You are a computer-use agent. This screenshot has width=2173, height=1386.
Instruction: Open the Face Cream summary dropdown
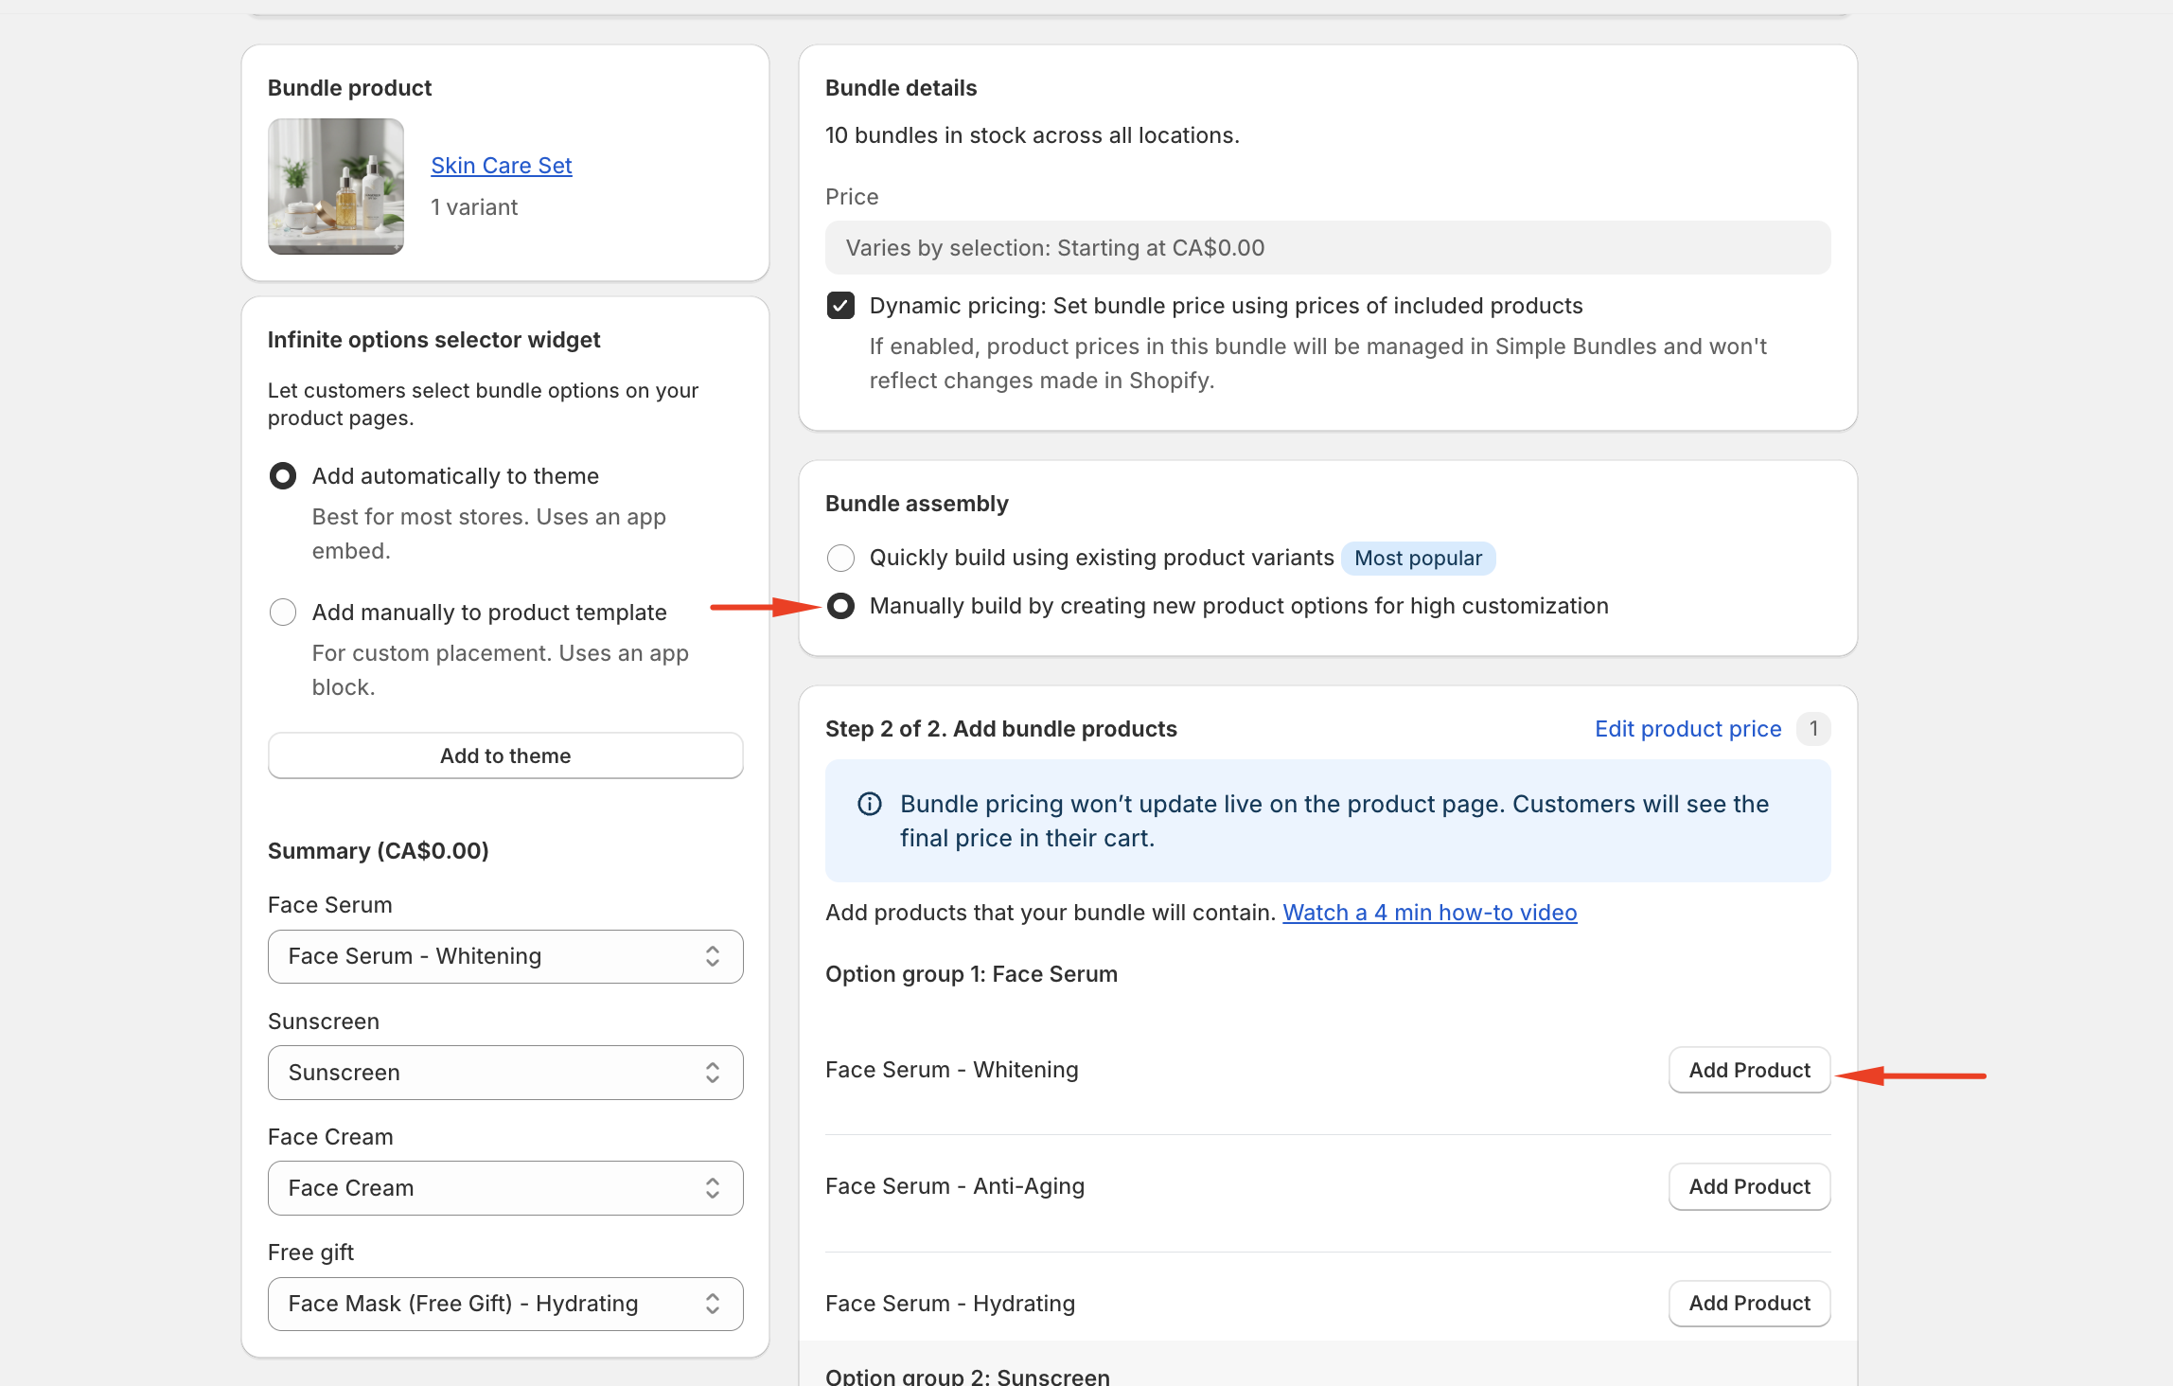(x=504, y=1187)
